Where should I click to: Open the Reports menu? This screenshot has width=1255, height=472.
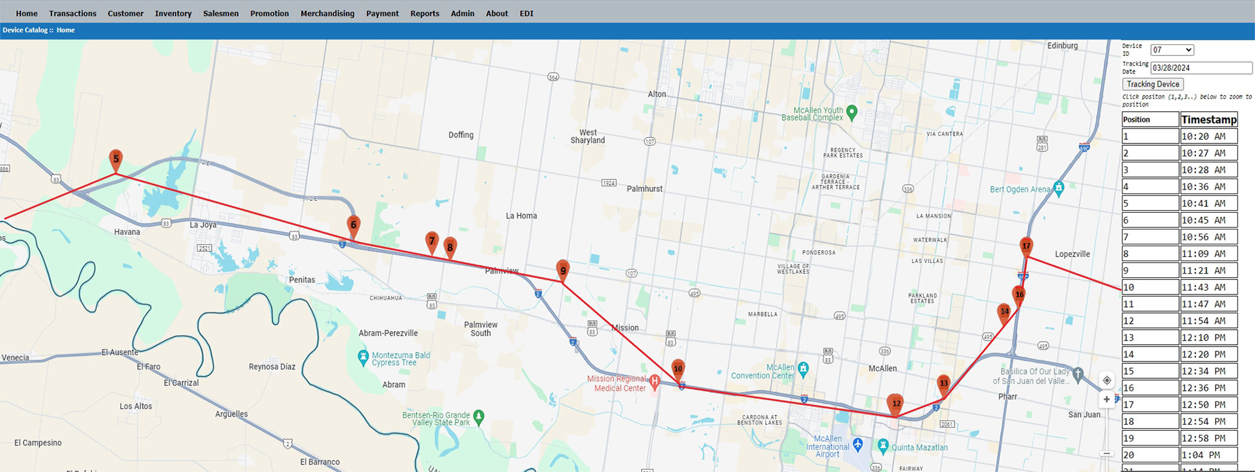point(424,13)
